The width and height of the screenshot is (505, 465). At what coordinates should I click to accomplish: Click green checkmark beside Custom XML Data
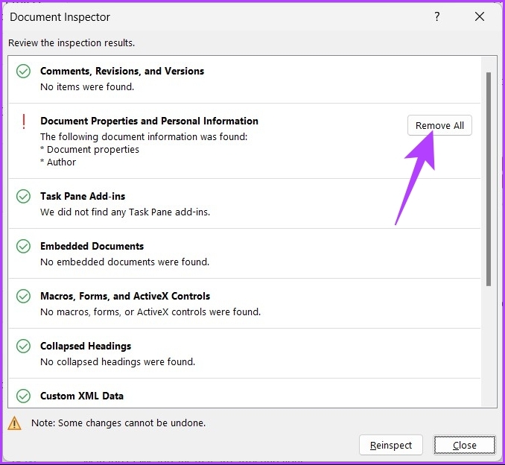(24, 396)
